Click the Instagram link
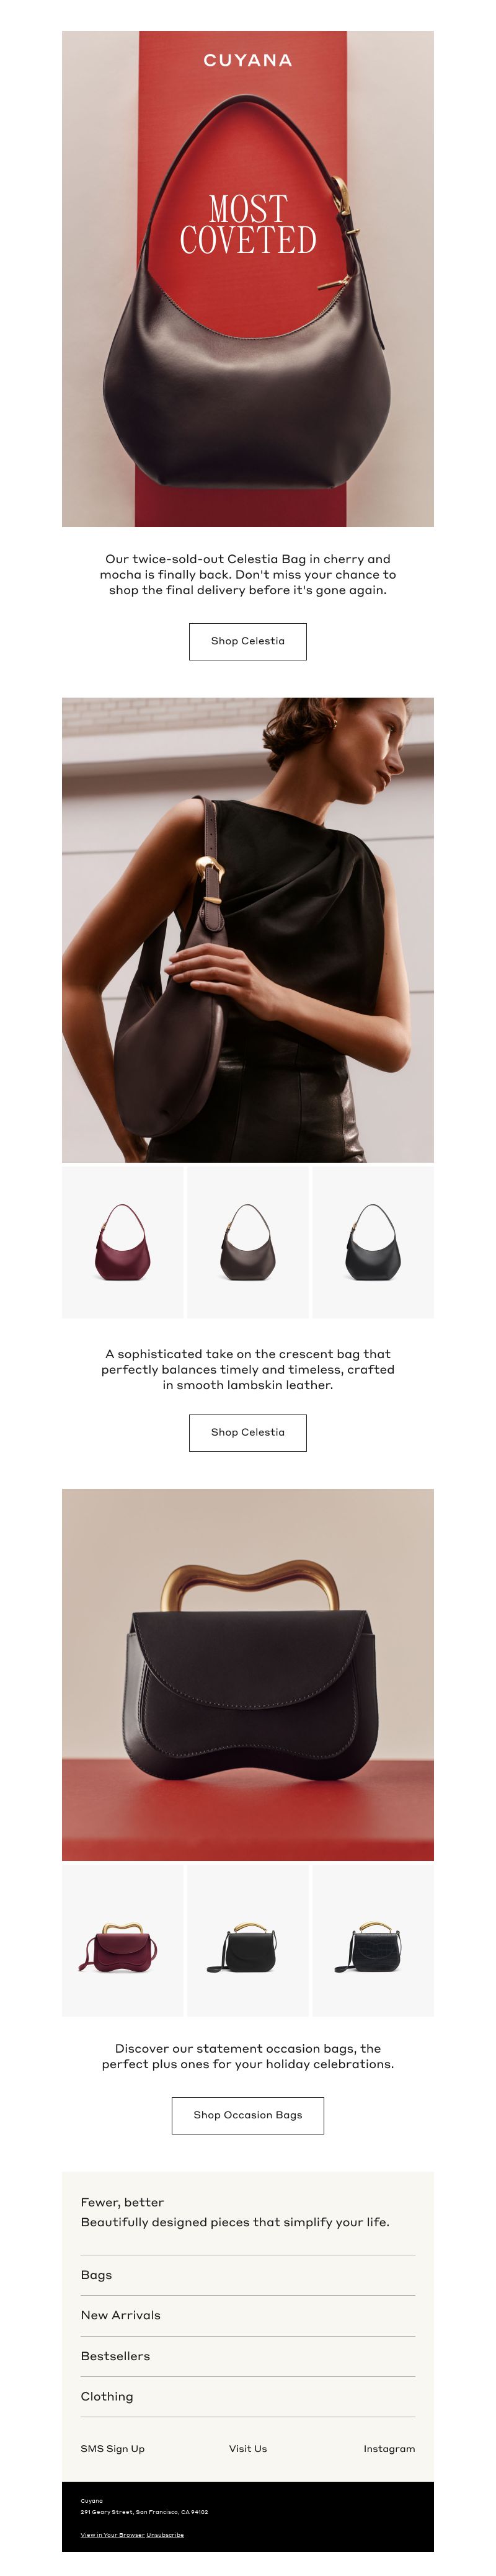This screenshot has width=496, height=2576. pyautogui.click(x=389, y=2448)
